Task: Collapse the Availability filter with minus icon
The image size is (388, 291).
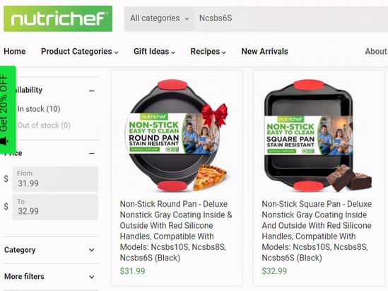Action: point(92,91)
